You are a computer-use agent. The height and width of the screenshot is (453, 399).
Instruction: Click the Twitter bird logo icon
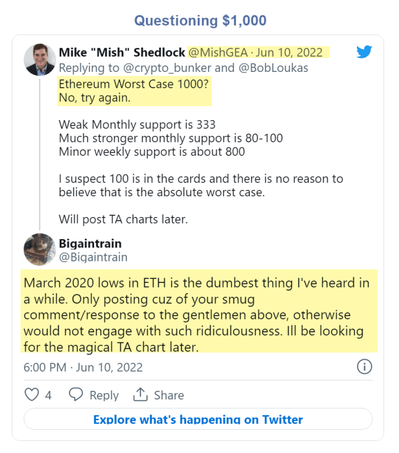pos(364,52)
